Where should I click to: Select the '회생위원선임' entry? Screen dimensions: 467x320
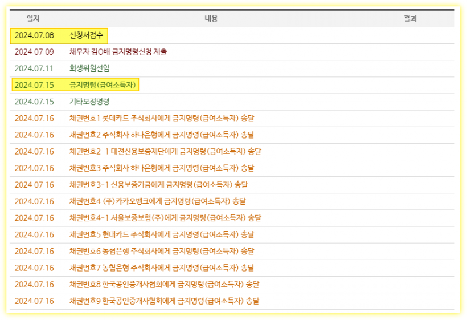[89, 68]
